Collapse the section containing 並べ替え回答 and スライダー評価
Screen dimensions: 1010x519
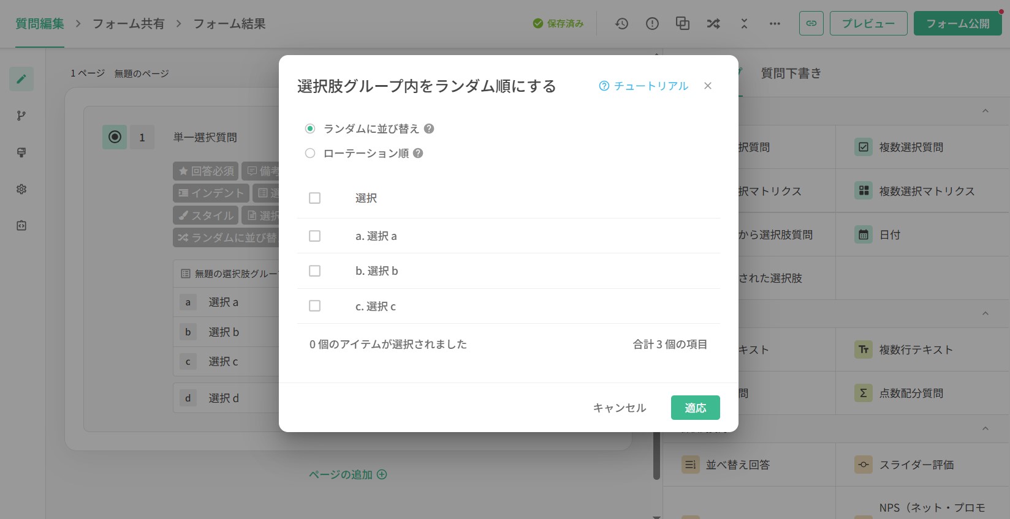pyautogui.click(x=985, y=428)
